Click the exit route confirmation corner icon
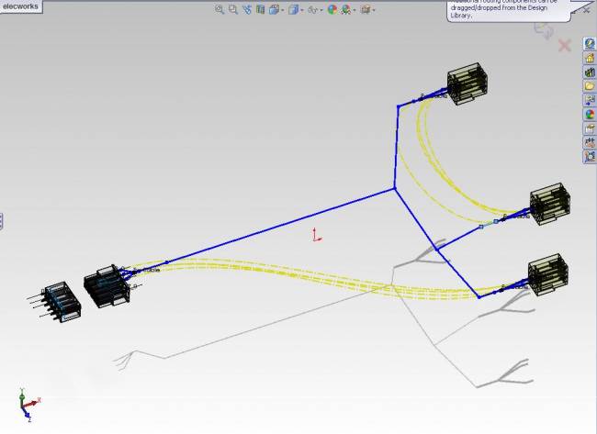 (544, 30)
